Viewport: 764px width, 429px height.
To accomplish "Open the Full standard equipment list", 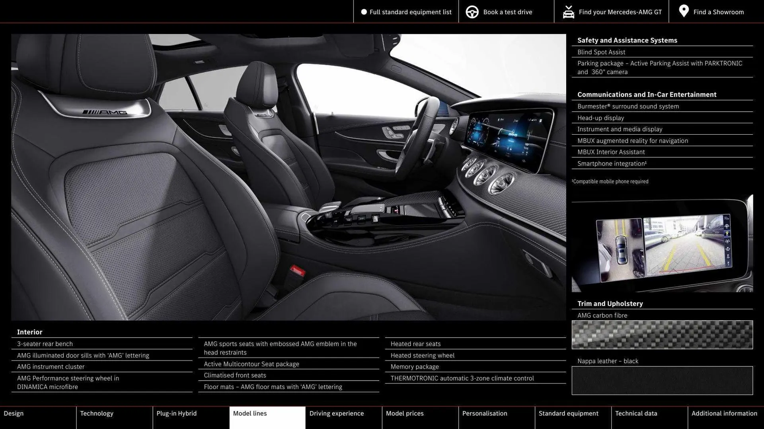I will 411,12.
